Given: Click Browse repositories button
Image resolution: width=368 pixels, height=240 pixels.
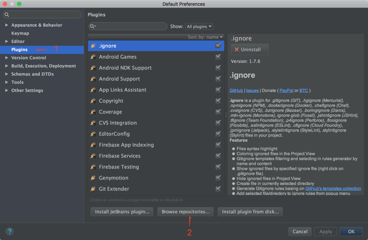Looking at the screenshot, I should [x=185, y=212].
